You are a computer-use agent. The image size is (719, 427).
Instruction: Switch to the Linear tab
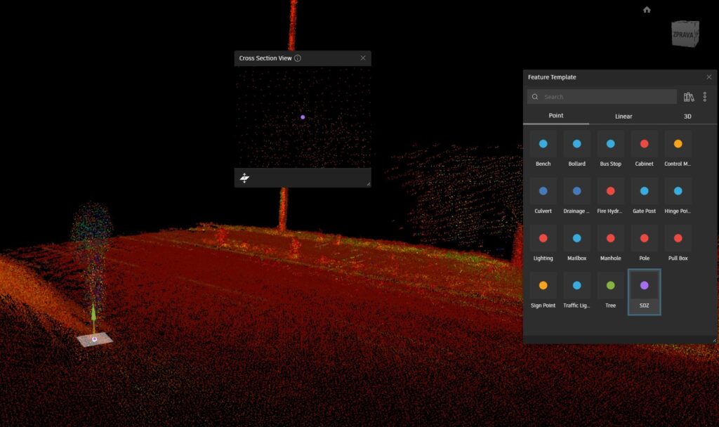click(624, 117)
